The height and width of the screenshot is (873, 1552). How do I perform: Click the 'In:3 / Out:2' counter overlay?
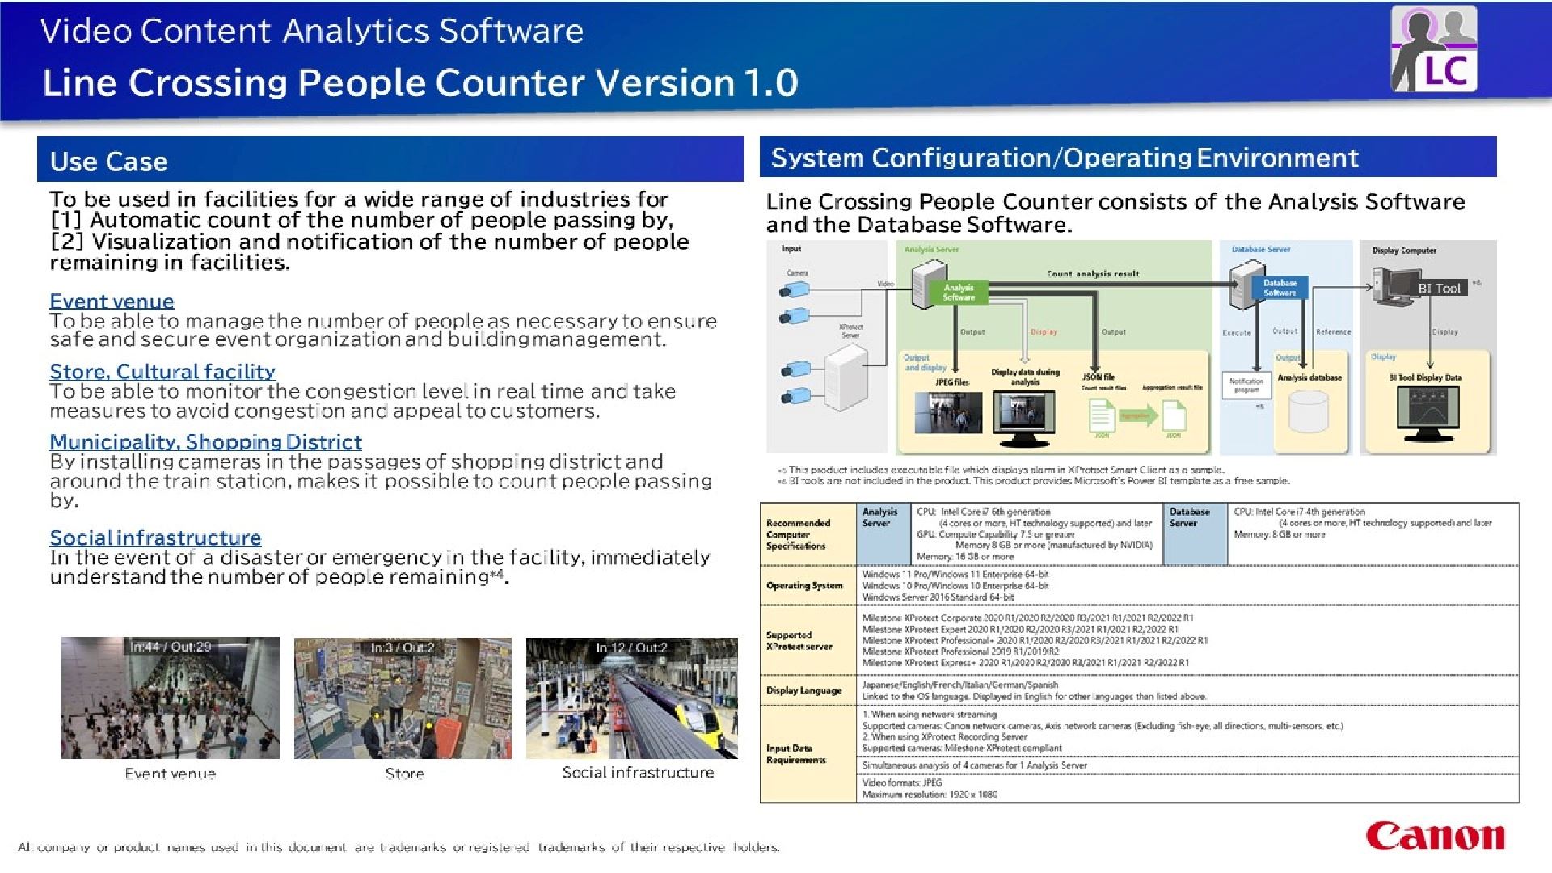coord(403,647)
